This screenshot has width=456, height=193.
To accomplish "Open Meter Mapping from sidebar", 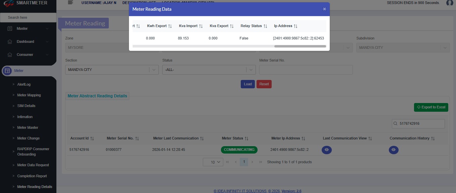I will point(29,95).
